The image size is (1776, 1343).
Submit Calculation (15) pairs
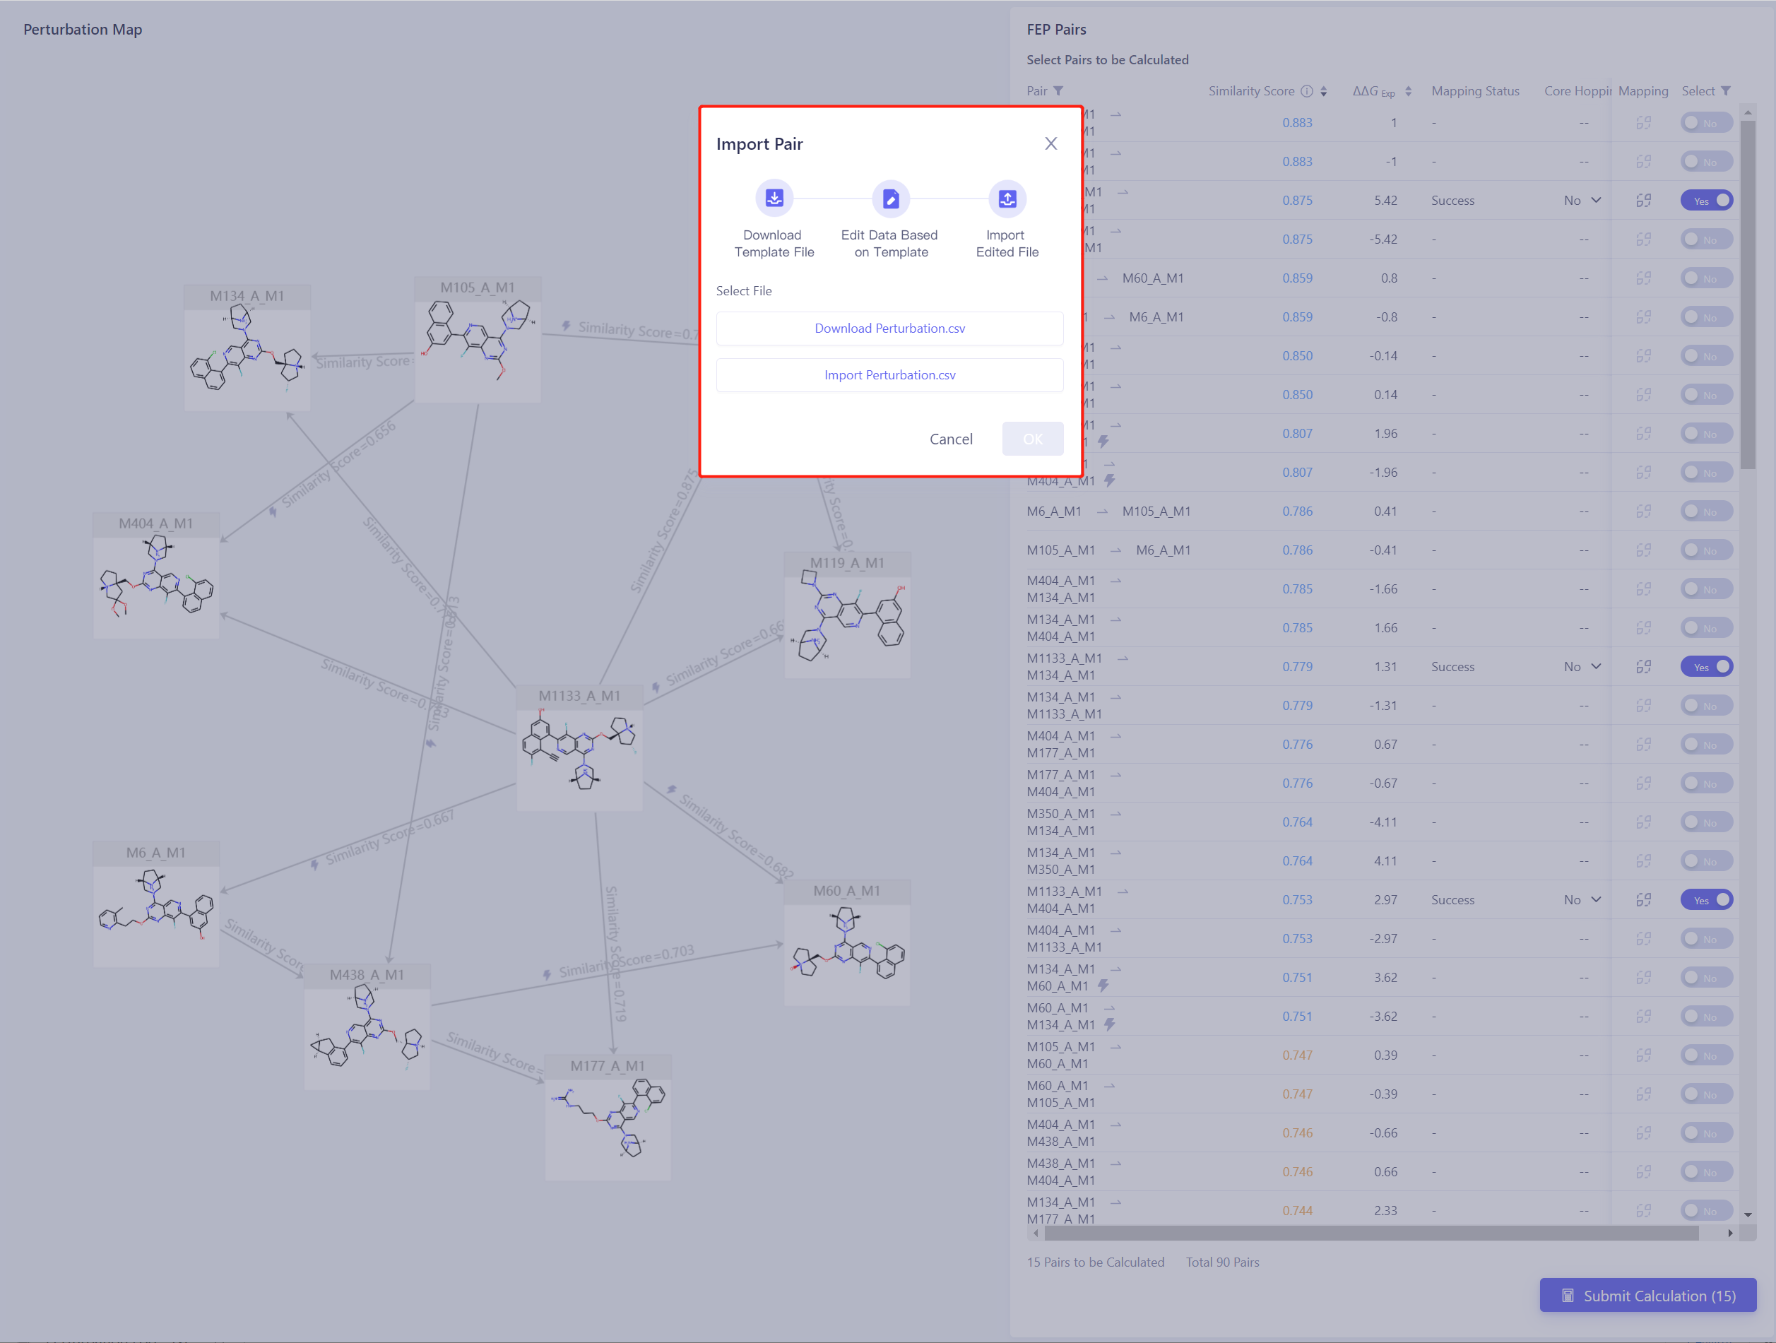coord(1647,1296)
